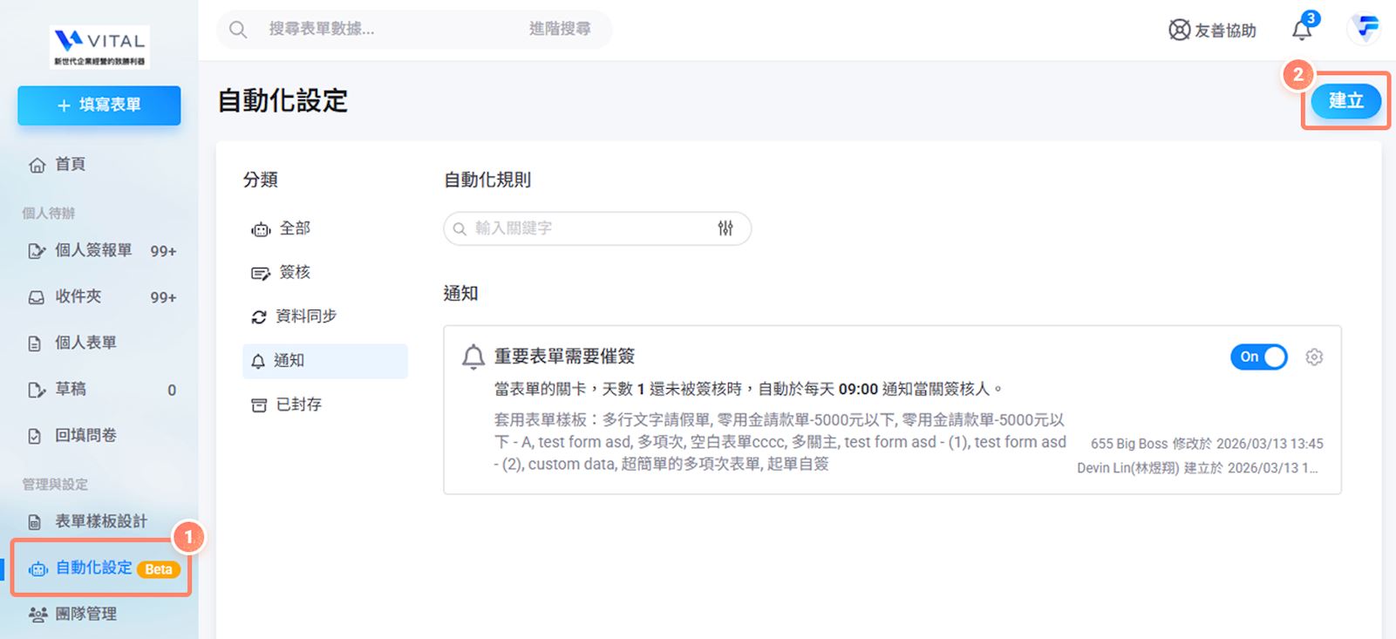
Task: Open 收件夾 from the sidebar
Action: pyautogui.click(x=78, y=296)
